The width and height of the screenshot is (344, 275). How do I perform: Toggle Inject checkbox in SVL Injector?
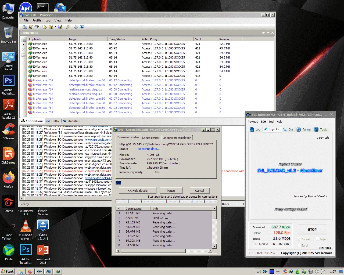pyautogui.click(x=317, y=239)
